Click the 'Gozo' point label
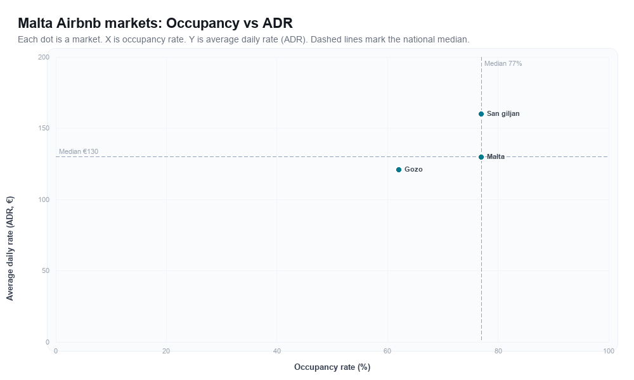 tap(413, 169)
